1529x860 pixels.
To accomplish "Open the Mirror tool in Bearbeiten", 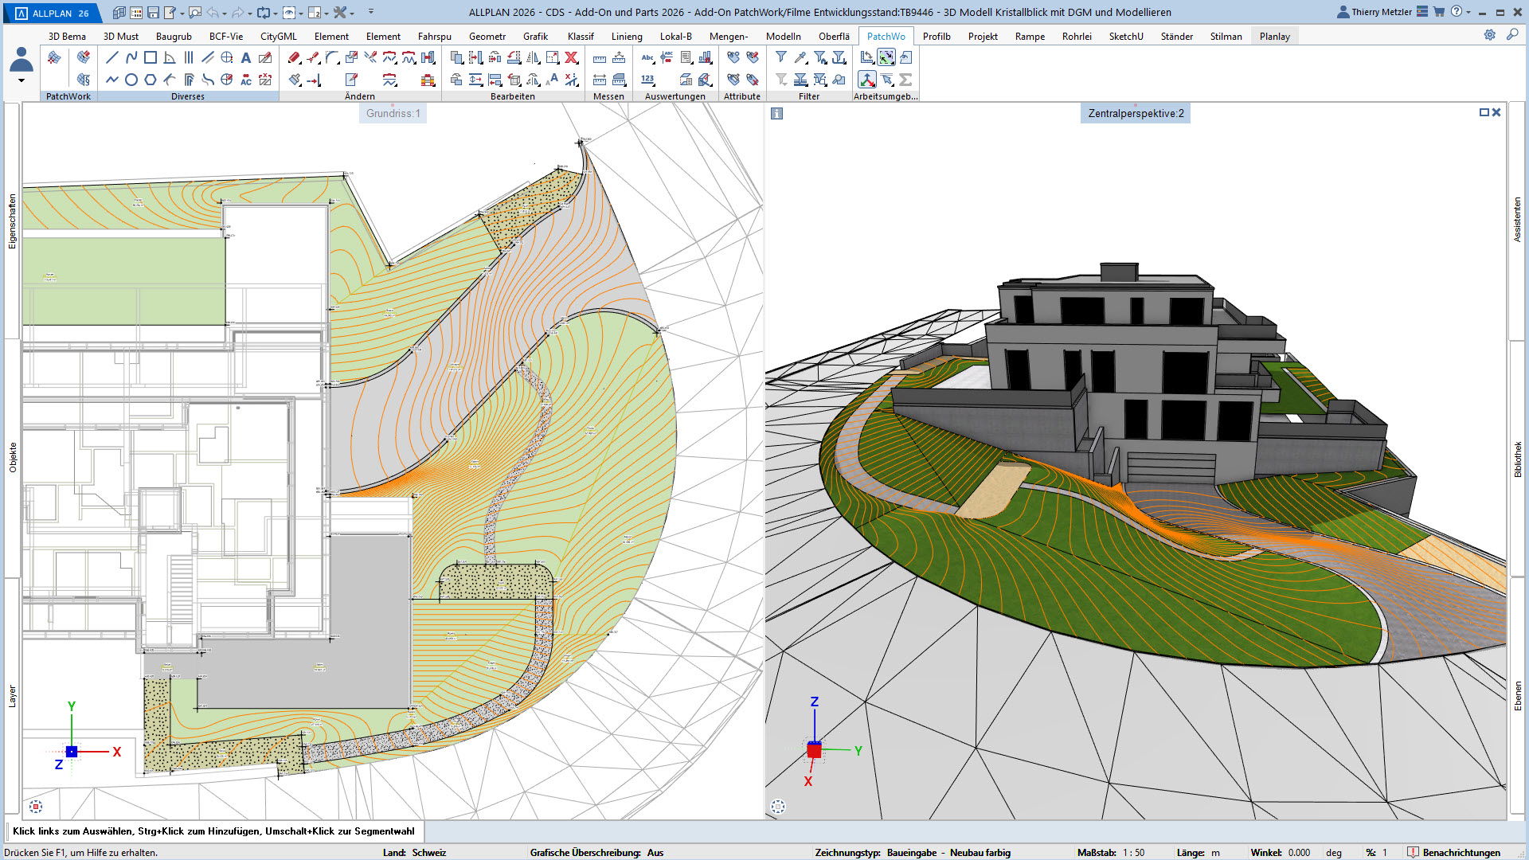I will 534,57.
